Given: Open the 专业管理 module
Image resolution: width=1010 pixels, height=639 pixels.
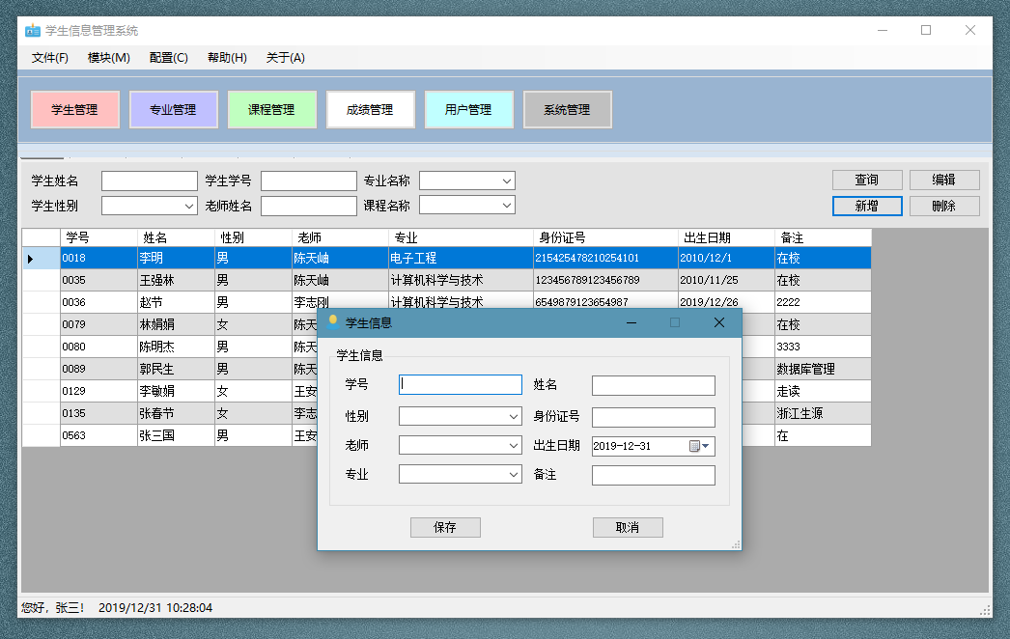Looking at the screenshot, I should pos(173,110).
